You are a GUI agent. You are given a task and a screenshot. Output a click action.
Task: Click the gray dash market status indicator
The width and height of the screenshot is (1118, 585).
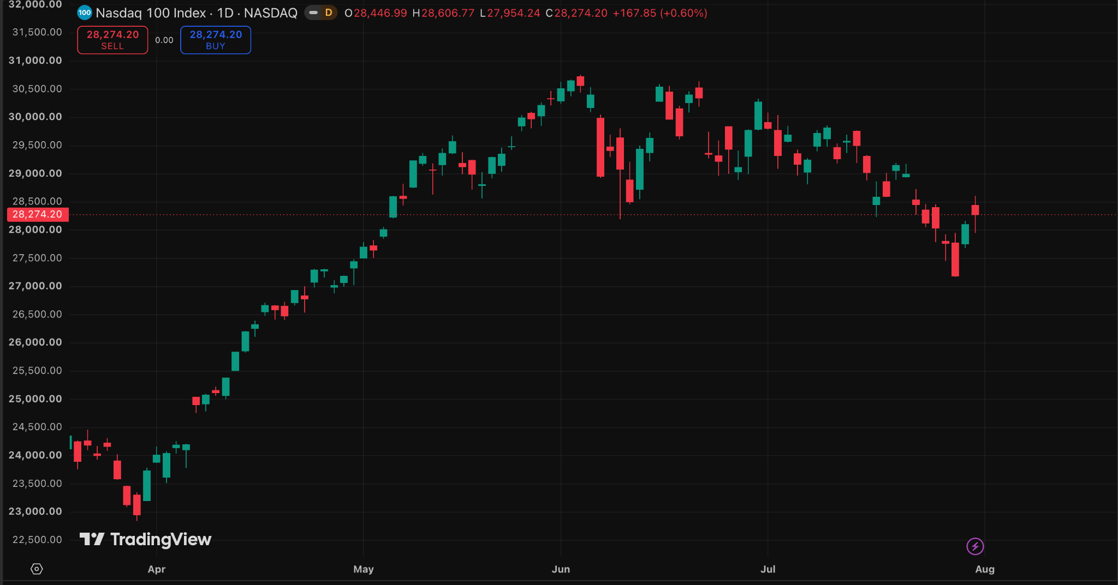point(313,13)
